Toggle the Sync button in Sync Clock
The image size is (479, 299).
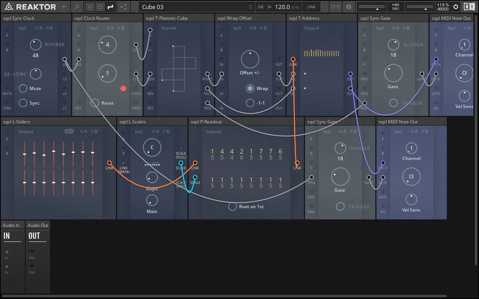click(x=23, y=103)
